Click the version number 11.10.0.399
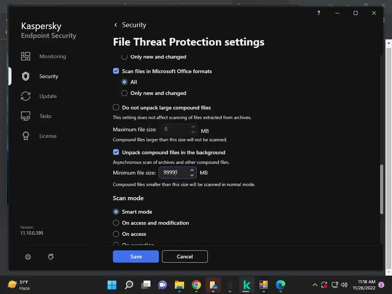Viewport: 392px width, 294px height. tap(32, 233)
